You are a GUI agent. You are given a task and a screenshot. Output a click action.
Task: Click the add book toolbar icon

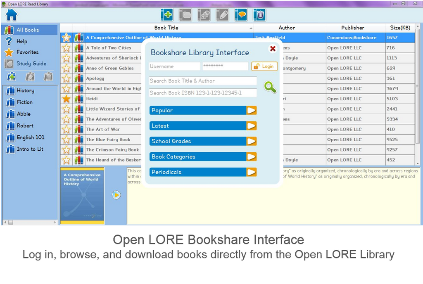point(167,14)
